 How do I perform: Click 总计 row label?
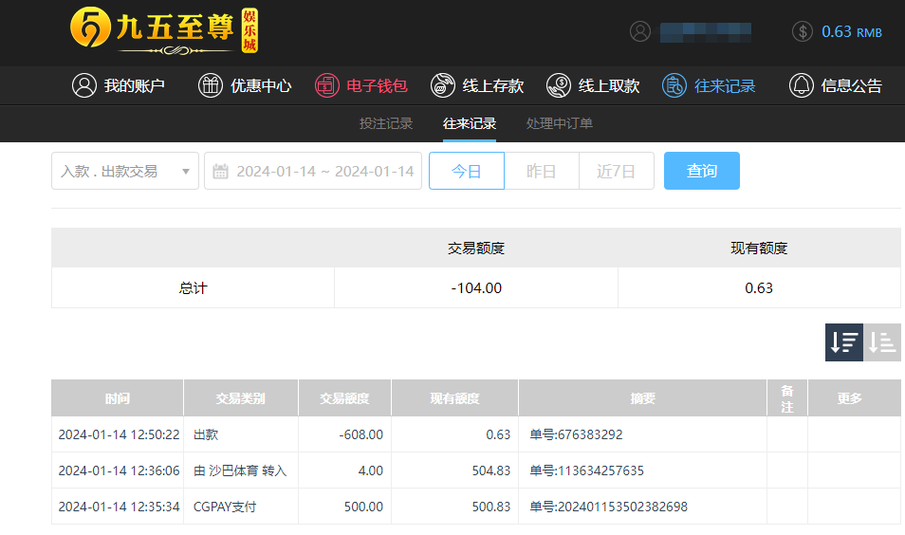tap(193, 288)
